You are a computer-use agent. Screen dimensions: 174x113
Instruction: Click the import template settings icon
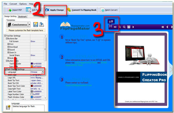click(41, 25)
